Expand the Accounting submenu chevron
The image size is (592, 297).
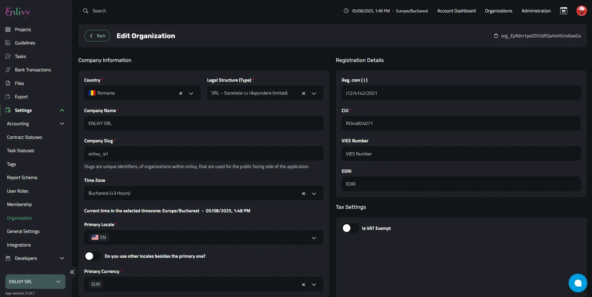62,124
